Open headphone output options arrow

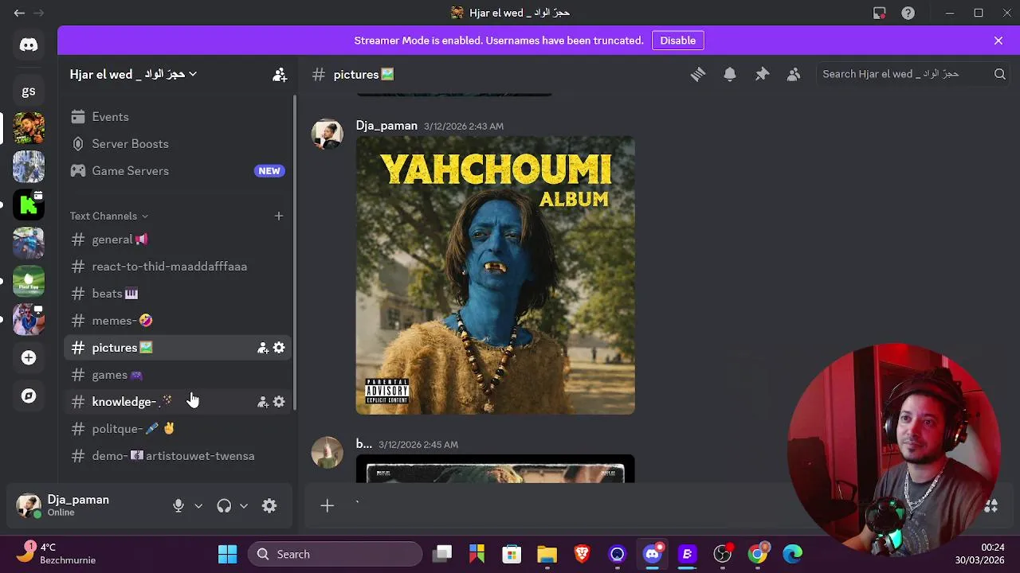coord(244,506)
